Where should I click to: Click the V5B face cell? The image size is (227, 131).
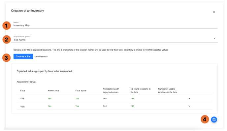pos(22,107)
